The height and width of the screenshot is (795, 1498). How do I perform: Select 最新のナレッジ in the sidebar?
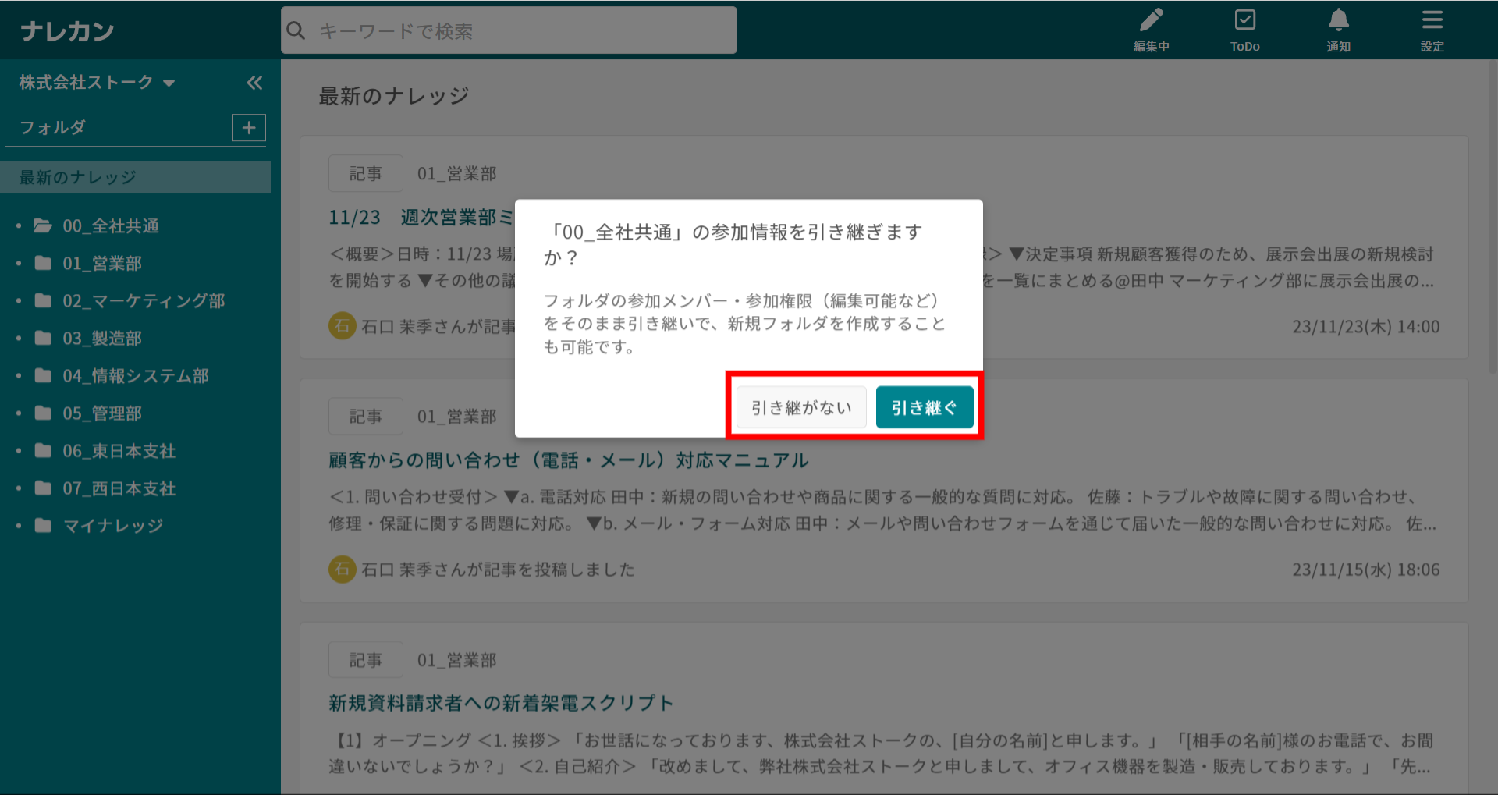(x=78, y=178)
